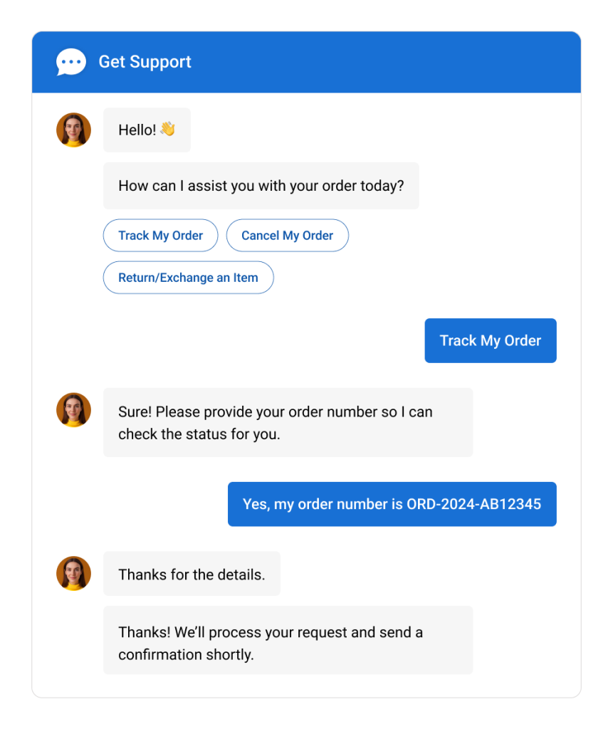Click the Thanks for the details bubble
Viewport: 613px width, 729px height.
192,574
